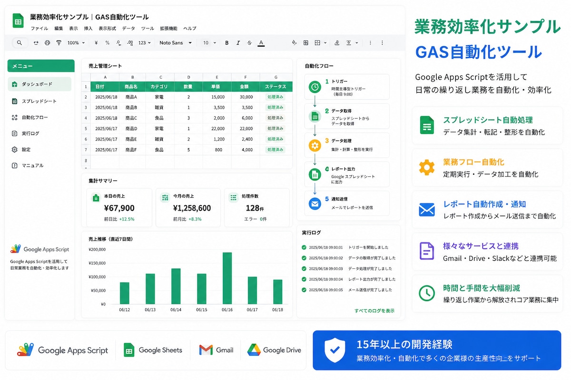Apply percent format
The height and width of the screenshot is (380, 571).
(x=108, y=43)
